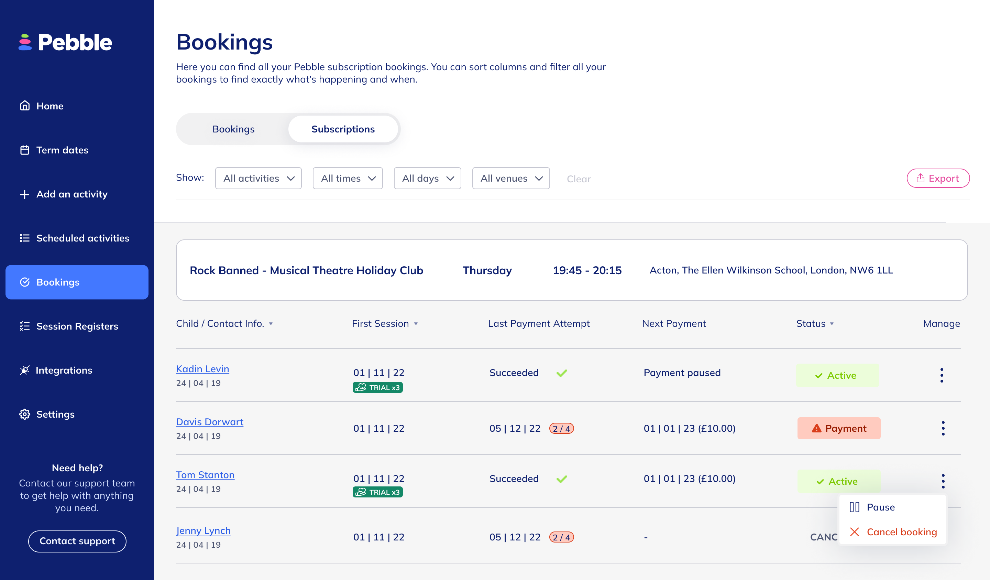990x580 pixels.
Task: Click the Settings gear icon
Action: (25, 414)
